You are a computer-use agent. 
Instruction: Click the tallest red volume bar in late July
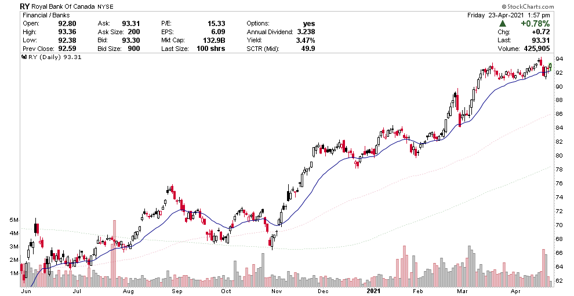[x=115, y=254]
